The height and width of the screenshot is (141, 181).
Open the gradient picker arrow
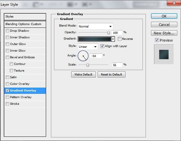point(113,39)
